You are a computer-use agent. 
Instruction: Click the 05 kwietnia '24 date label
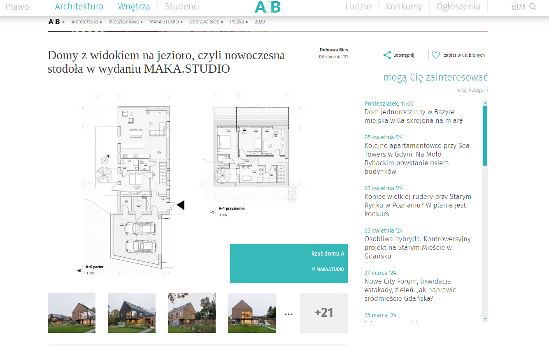point(384,137)
